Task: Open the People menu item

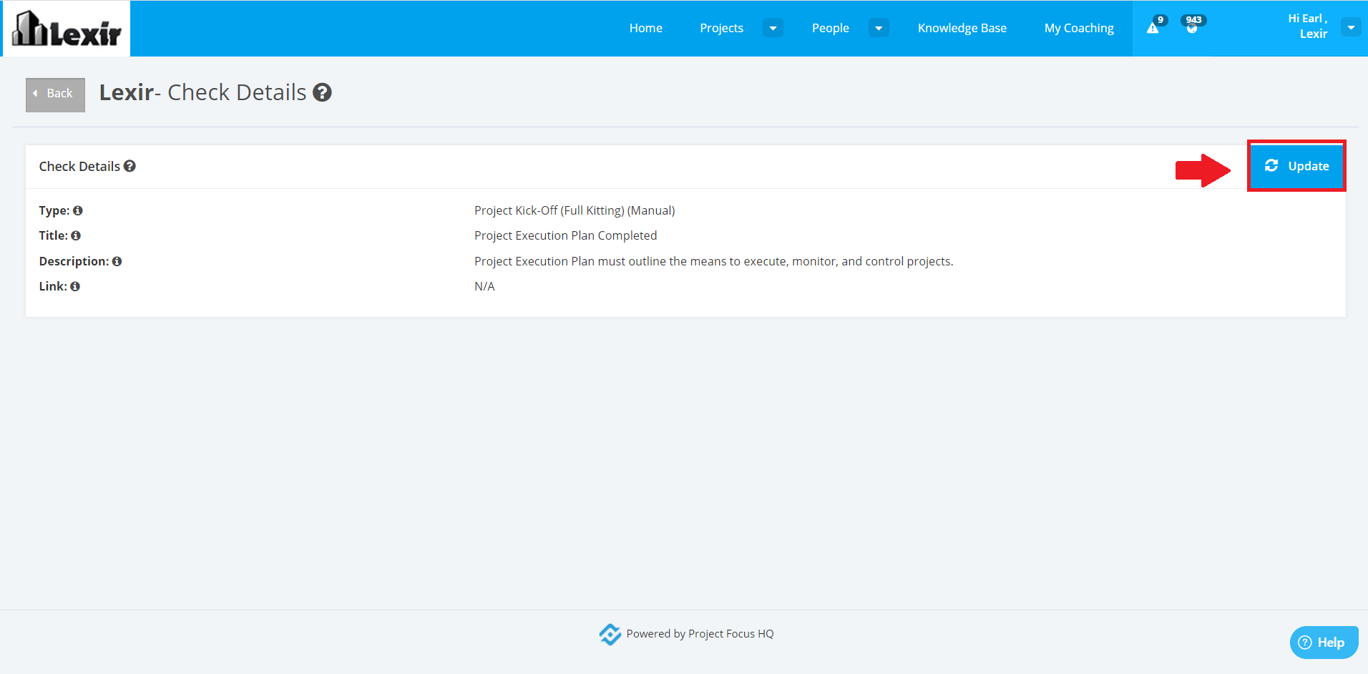Action: click(x=831, y=28)
